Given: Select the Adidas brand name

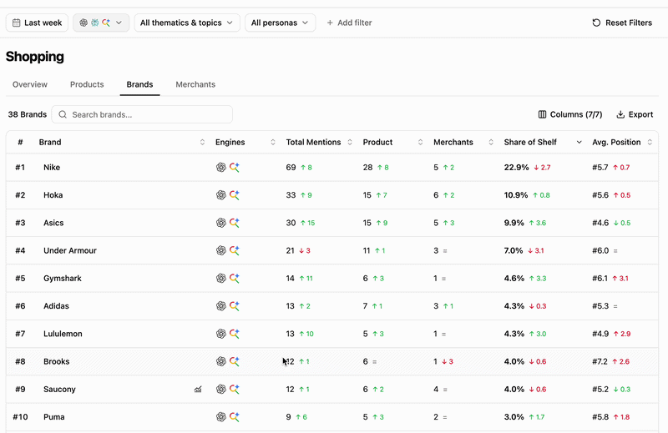Looking at the screenshot, I should coord(56,305).
